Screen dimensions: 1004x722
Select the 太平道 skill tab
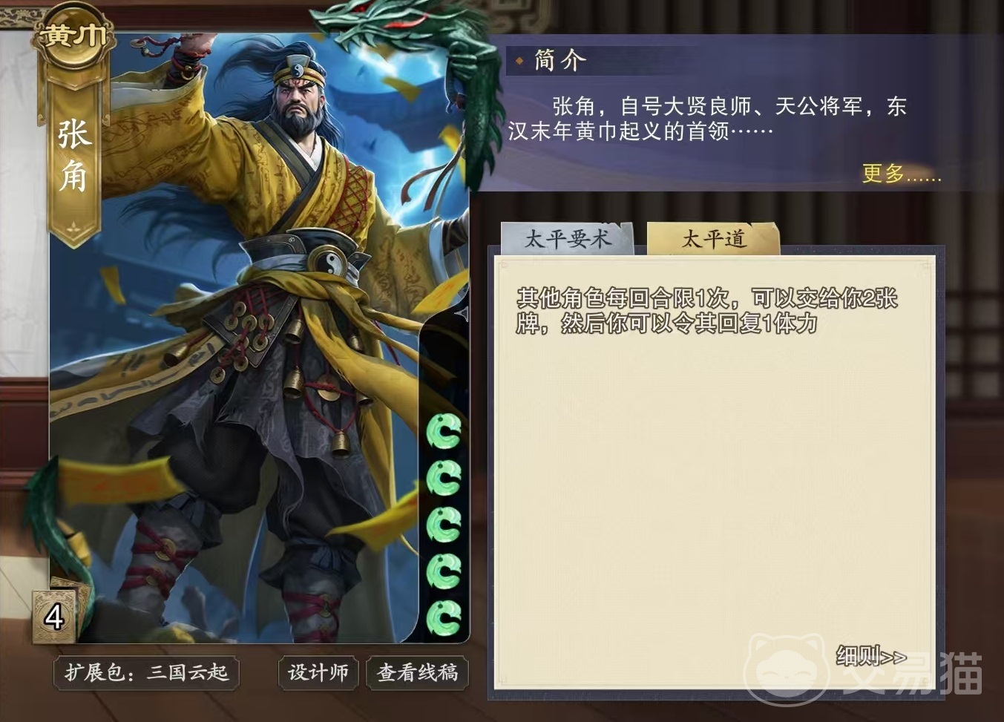(x=713, y=239)
